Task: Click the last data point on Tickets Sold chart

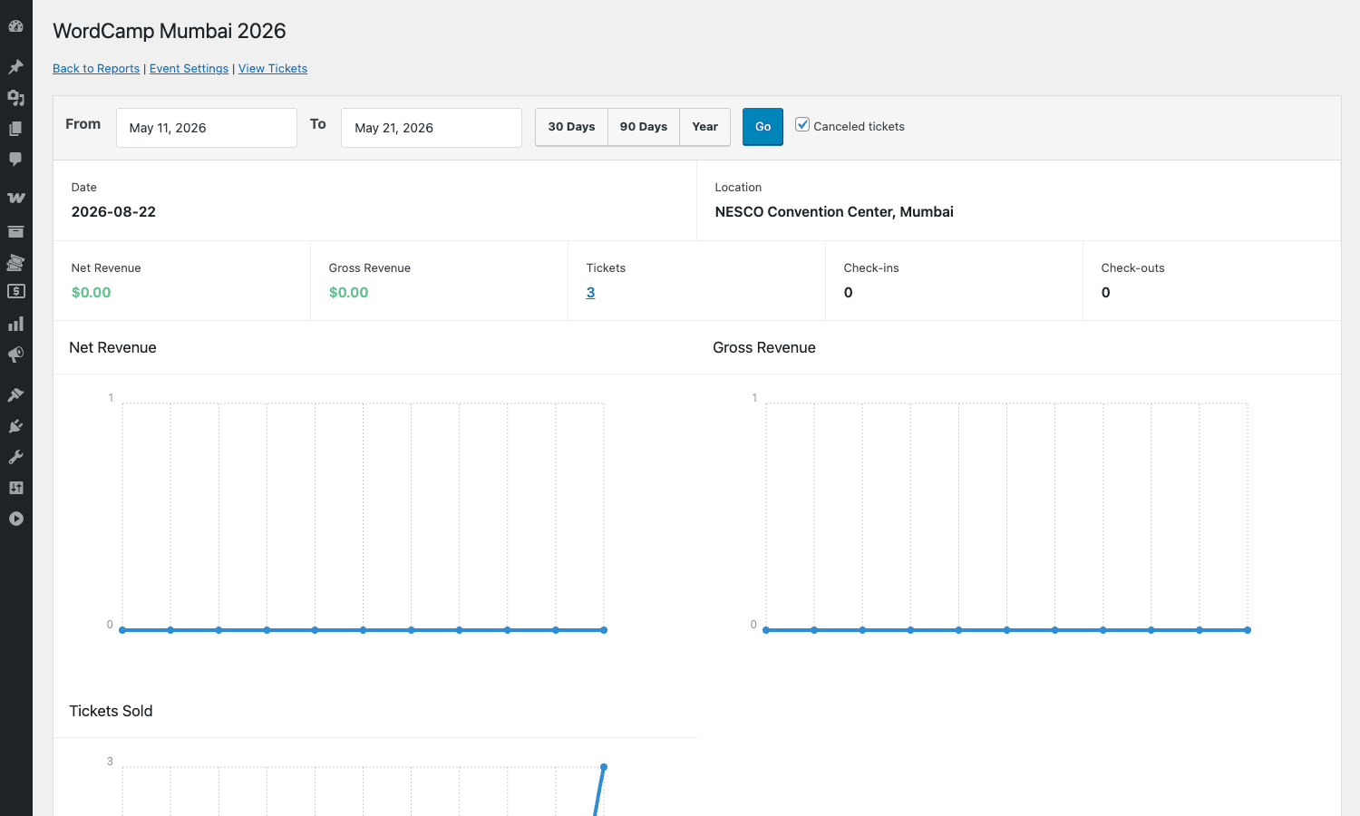Action: click(604, 767)
